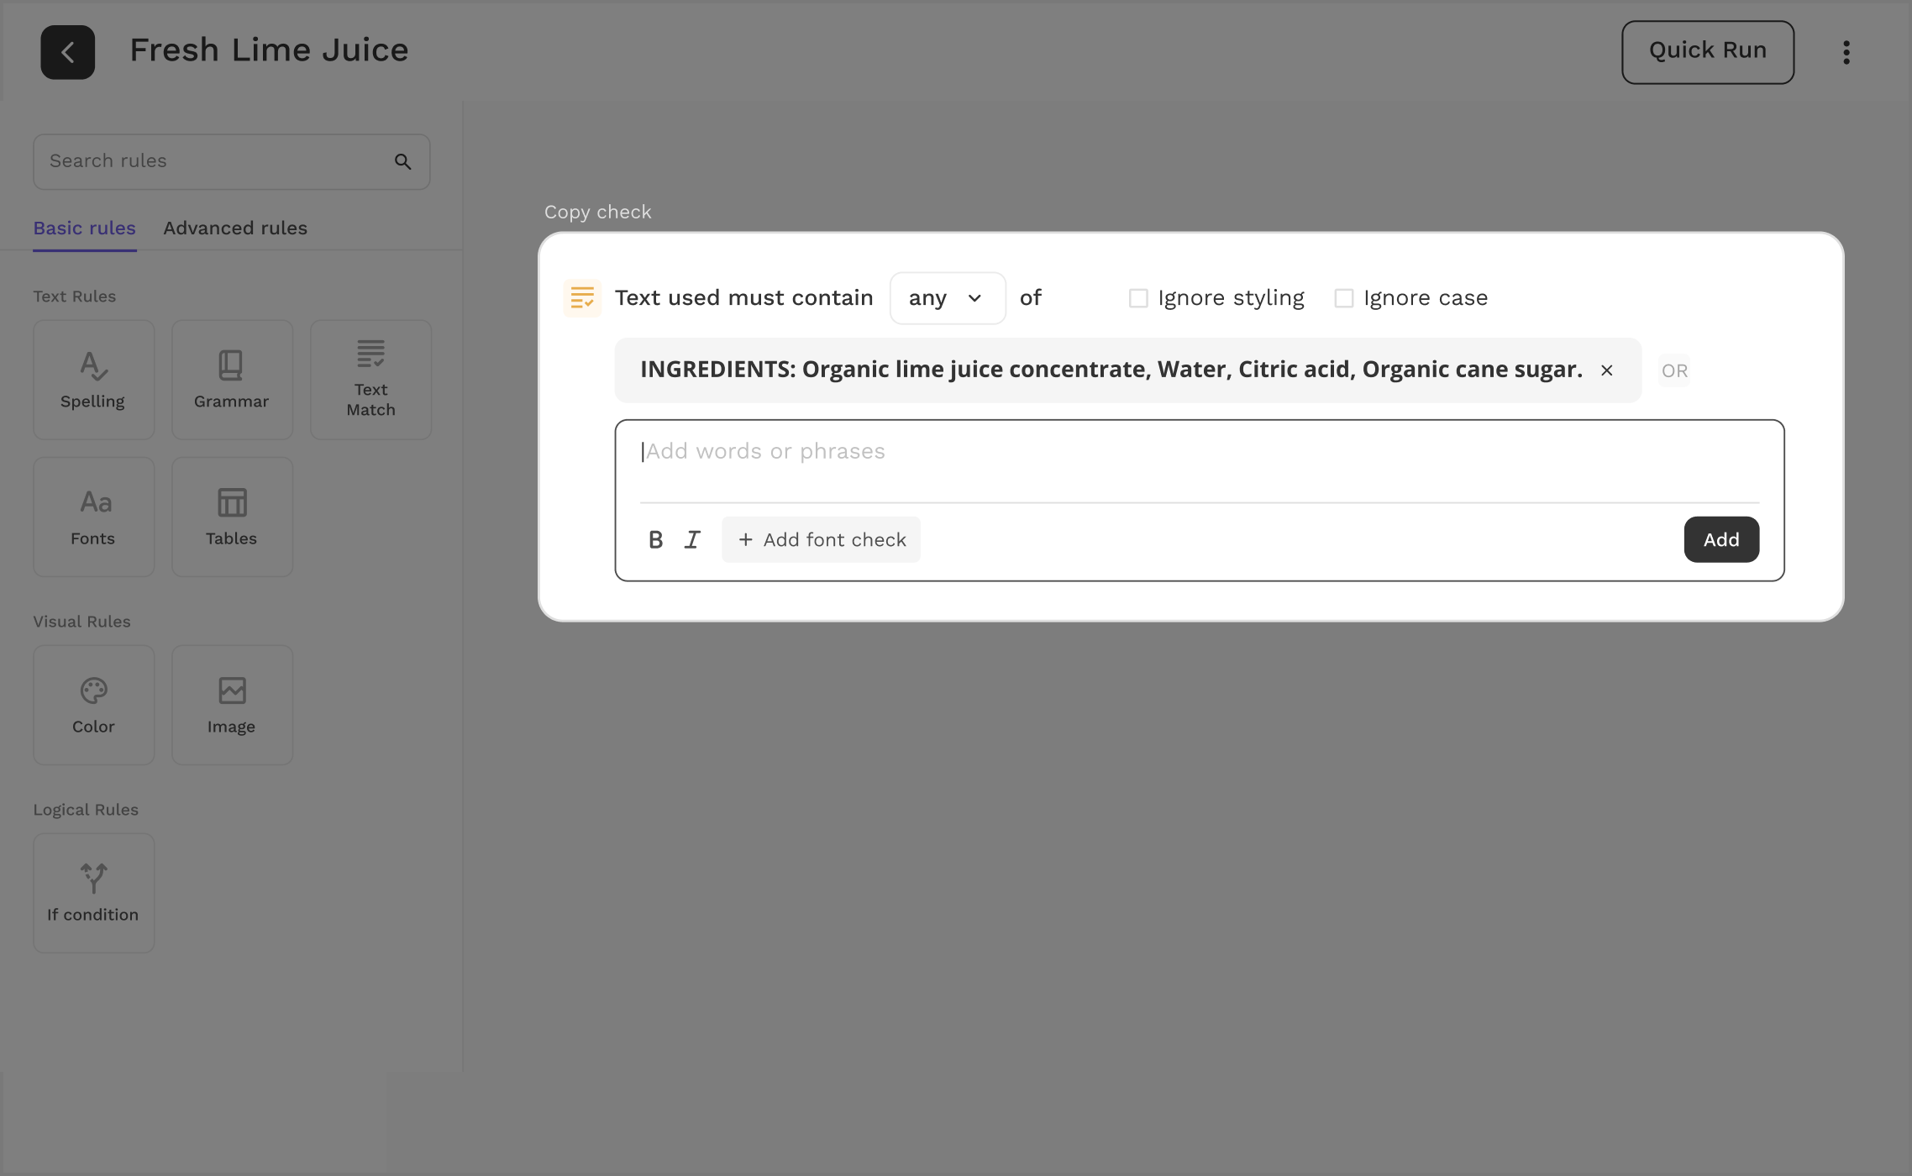Screen dimensions: 1912x1176
Task: Select the Tables rule
Action: 231,516
